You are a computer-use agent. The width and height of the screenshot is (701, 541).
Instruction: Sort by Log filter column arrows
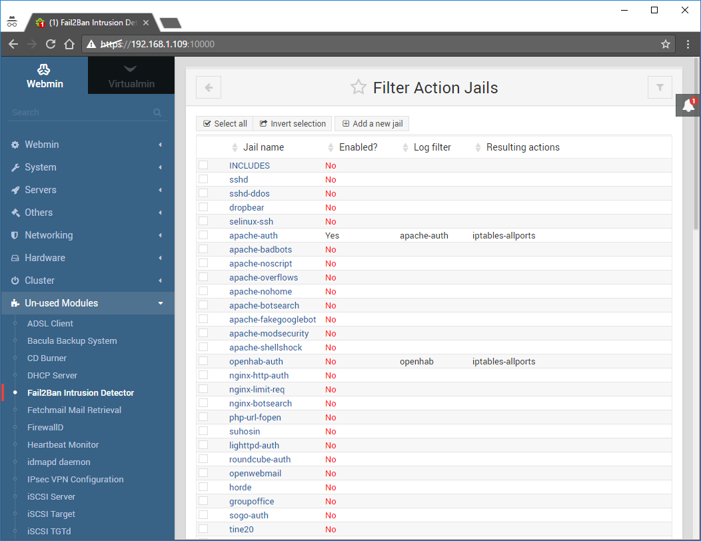pyautogui.click(x=406, y=147)
